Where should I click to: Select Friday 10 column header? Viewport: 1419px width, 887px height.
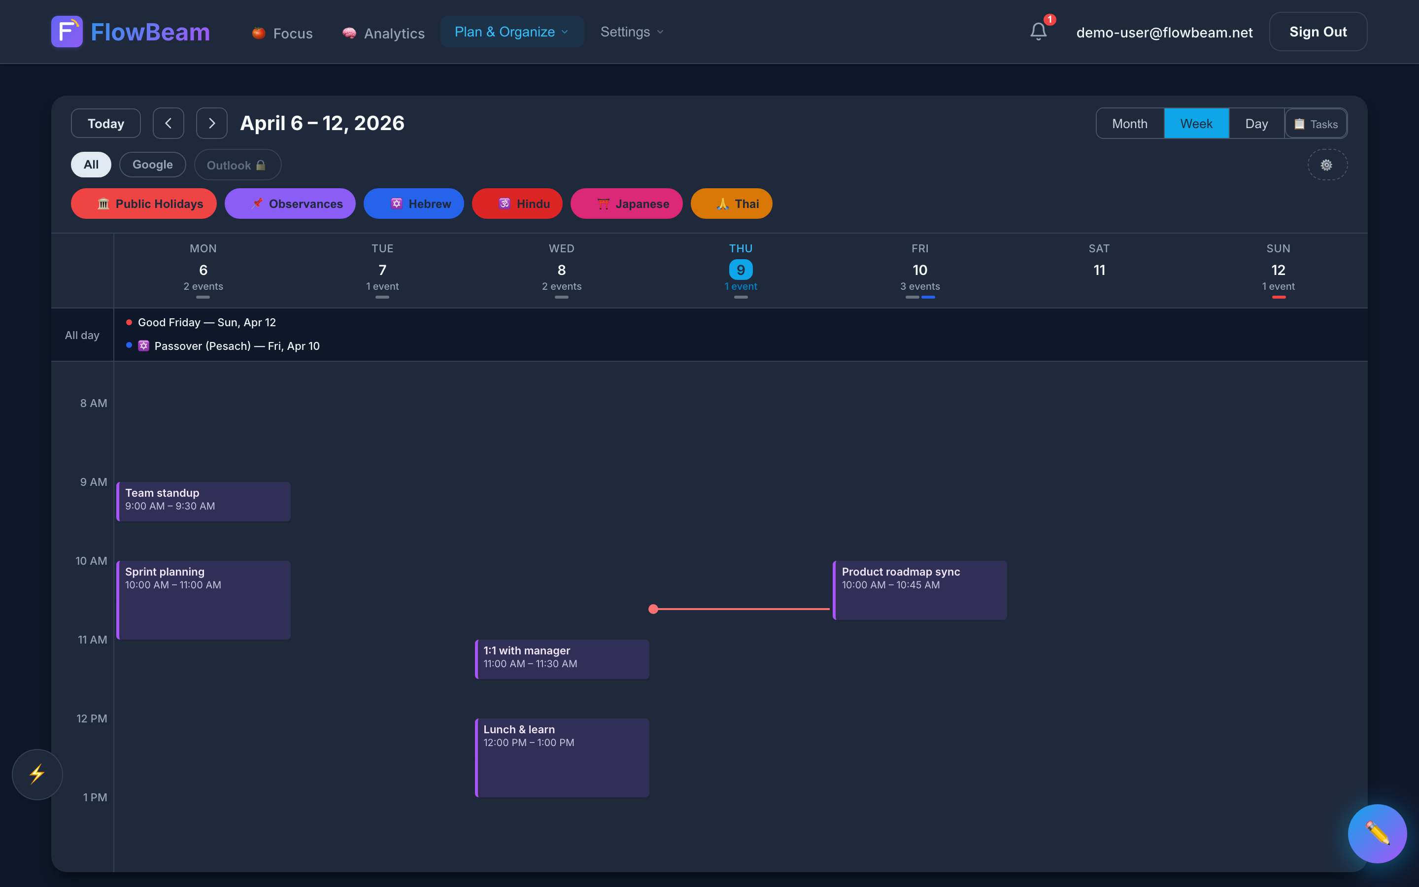[x=920, y=270]
